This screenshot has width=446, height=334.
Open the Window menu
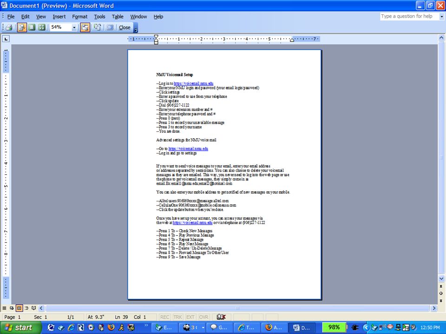[138, 17]
